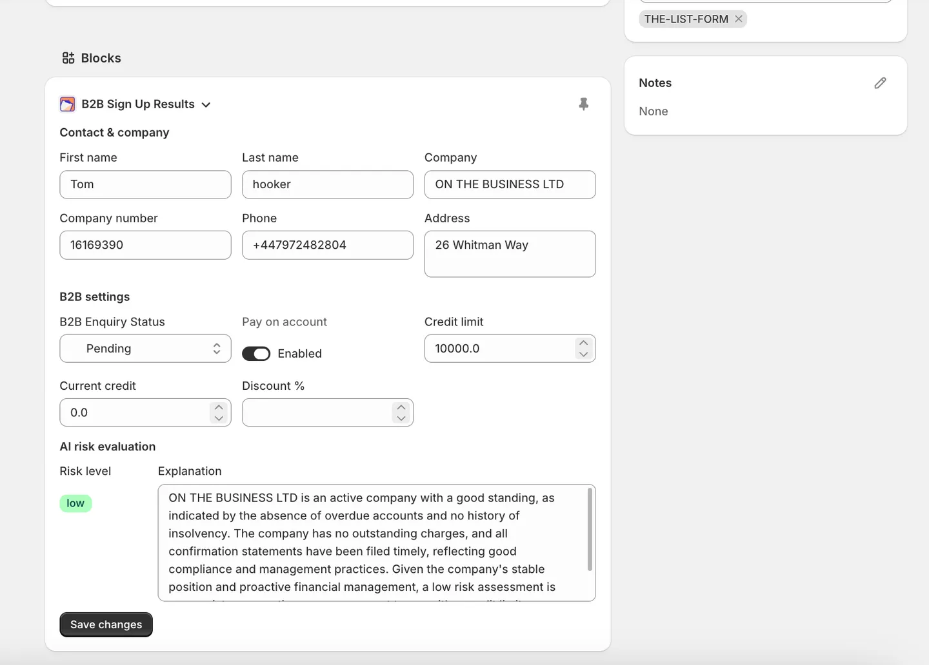Open the B2B Enquiry Status dropdown
The image size is (929, 665).
(145, 349)
